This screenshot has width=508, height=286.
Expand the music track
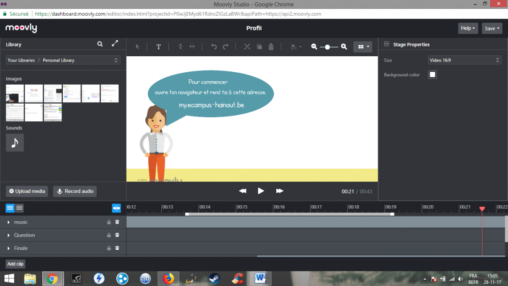click(x=9, y=222)
